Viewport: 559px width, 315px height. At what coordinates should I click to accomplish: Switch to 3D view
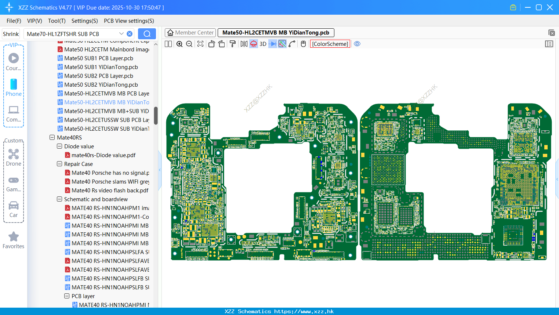tap(263, 44)
